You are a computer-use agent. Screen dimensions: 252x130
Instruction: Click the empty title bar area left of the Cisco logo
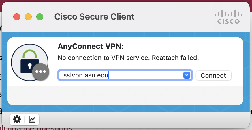click(x=173, y=17)
